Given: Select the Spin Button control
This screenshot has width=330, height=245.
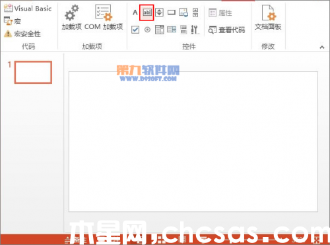Looking at the screenshot, I should [159, 13].
